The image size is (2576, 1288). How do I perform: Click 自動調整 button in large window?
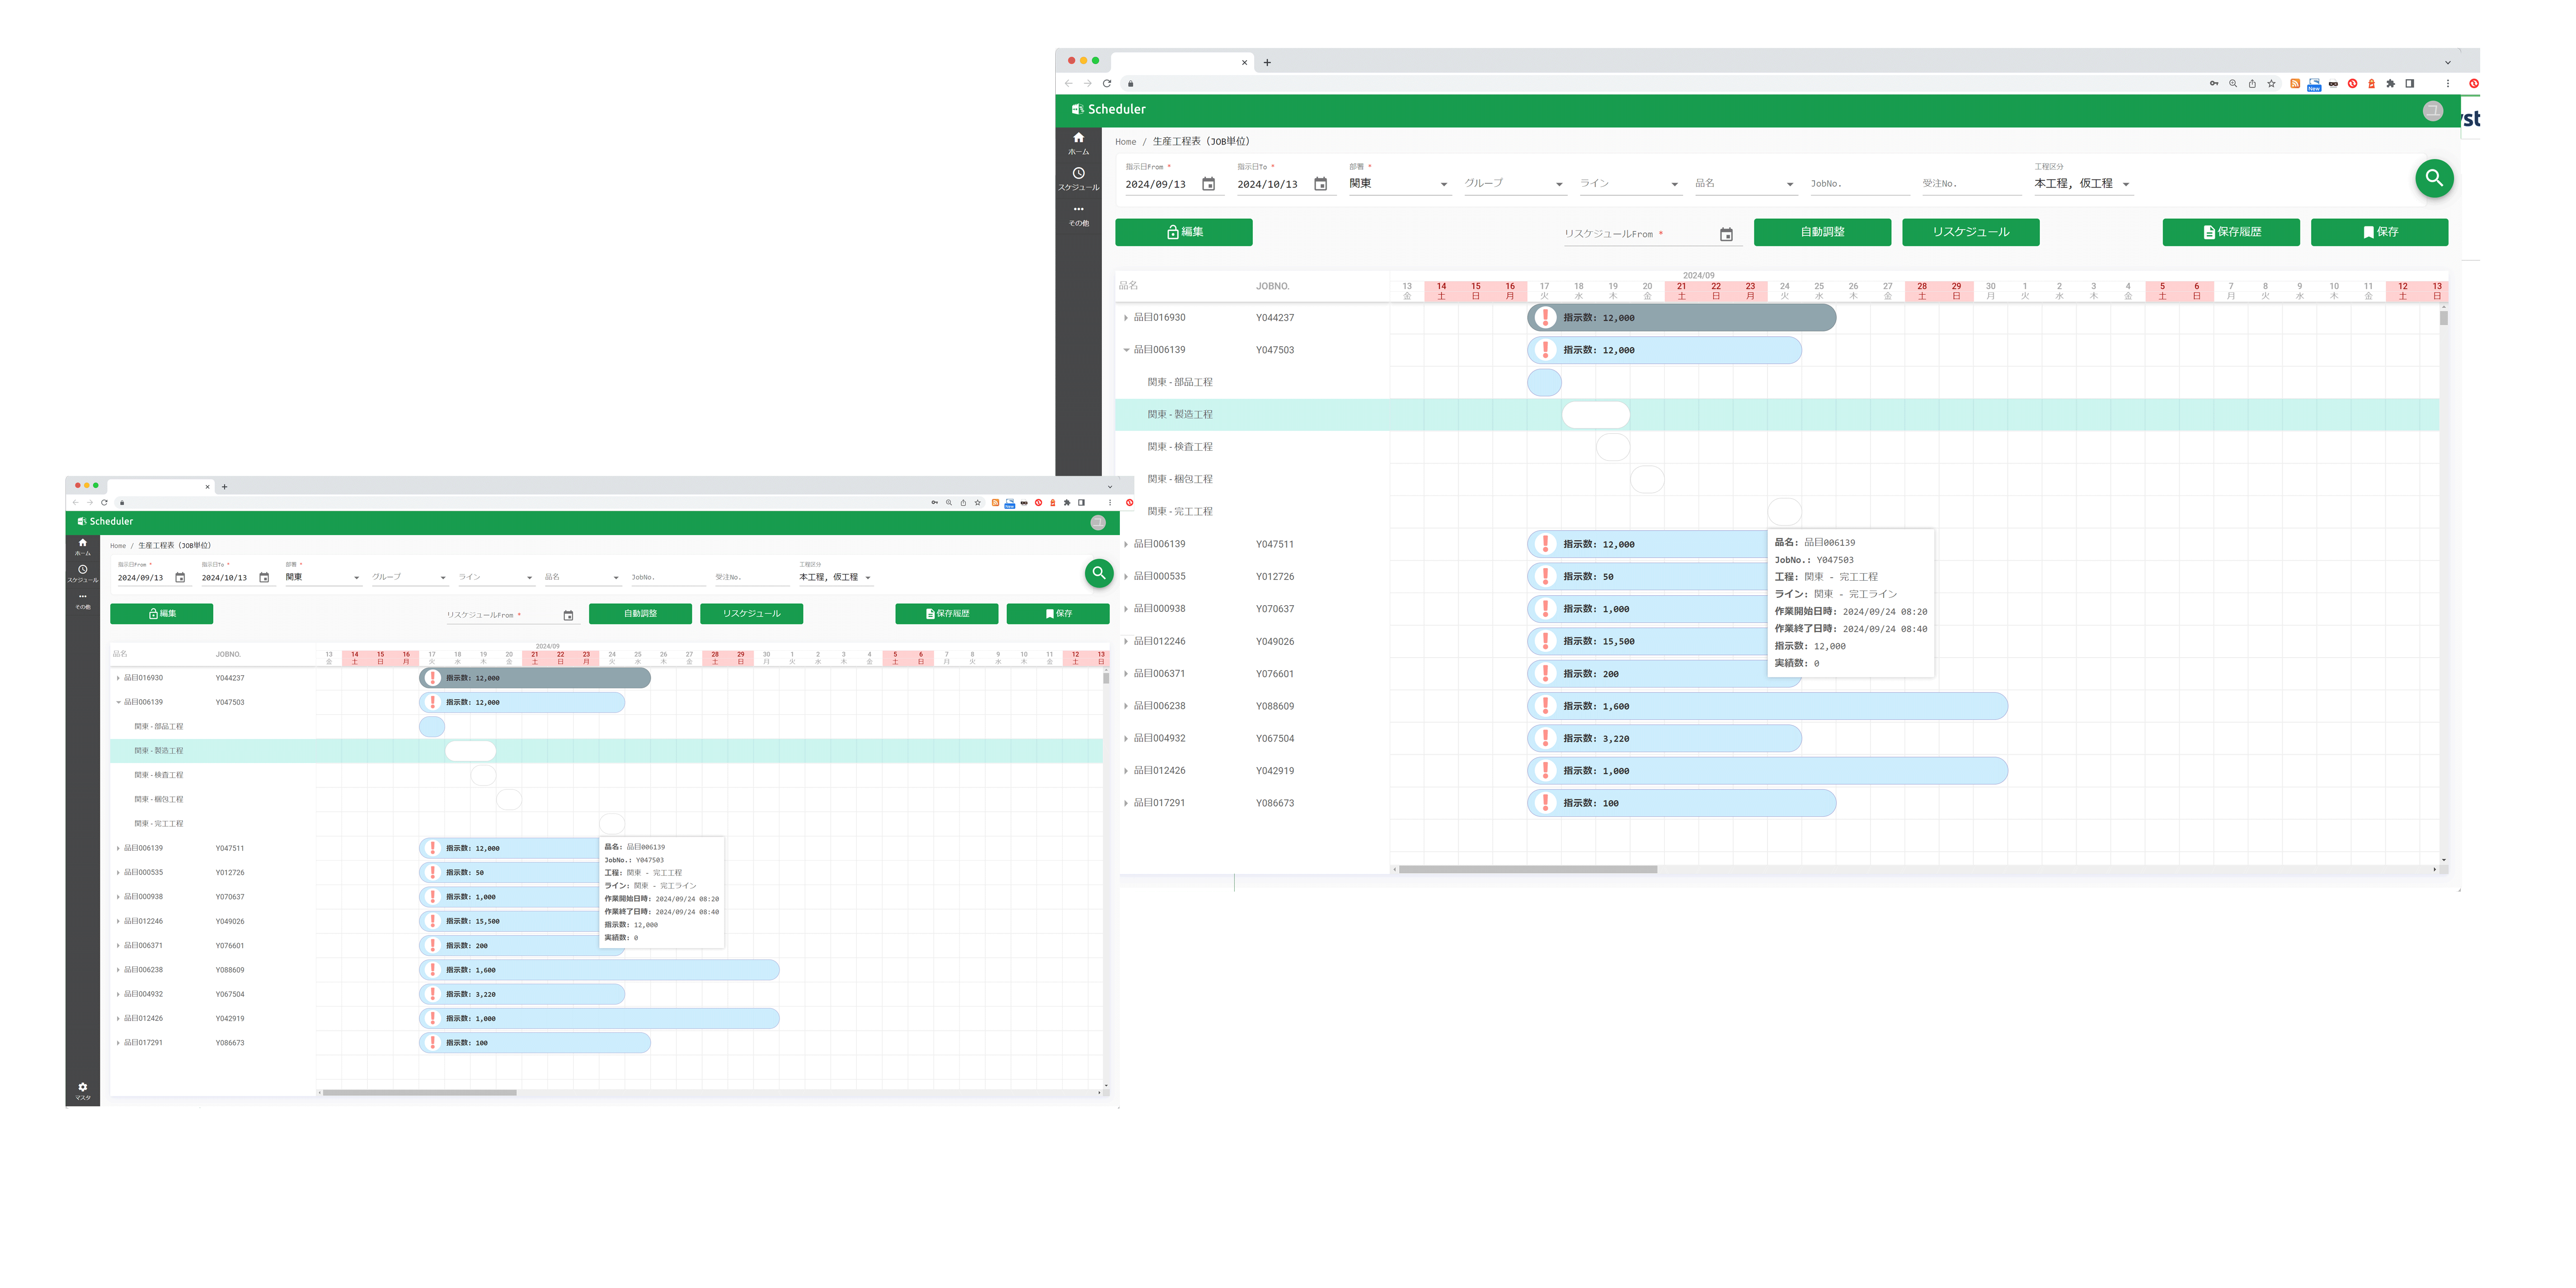coord(1822,232)
